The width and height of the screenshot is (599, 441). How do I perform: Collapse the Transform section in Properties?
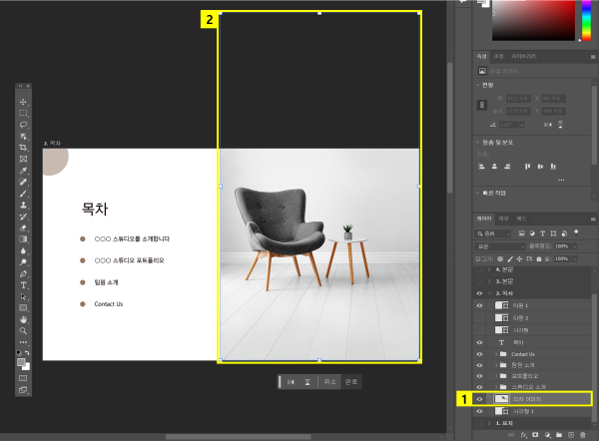(477, 85)
